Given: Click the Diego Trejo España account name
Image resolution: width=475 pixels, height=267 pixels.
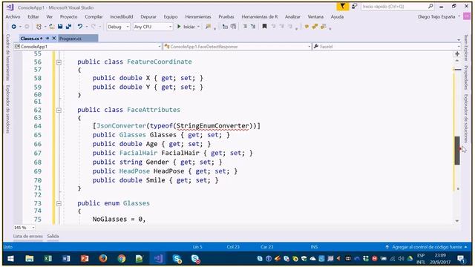Looking at the screenshot, I should pyautogui.click(x=436, y=16).
